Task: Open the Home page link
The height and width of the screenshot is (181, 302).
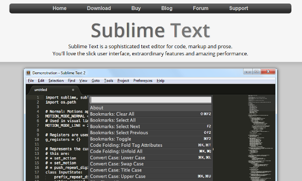Action: coord(59,8)
